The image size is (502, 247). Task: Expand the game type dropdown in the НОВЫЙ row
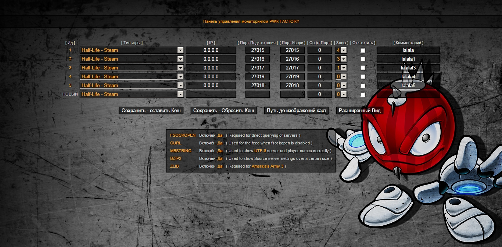(x=132, y=94)
